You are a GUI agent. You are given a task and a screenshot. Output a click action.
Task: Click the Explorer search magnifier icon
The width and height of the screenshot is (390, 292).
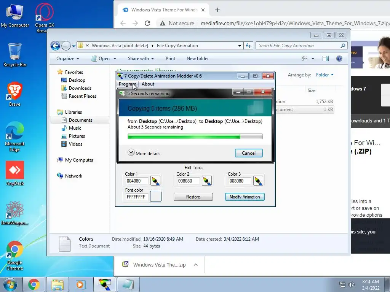tap(343, 46)
